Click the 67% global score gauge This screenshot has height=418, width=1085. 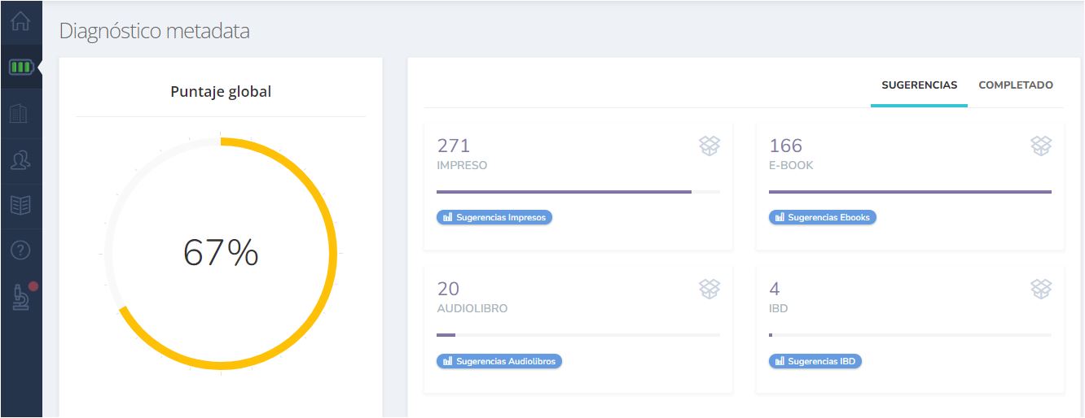(x=221, y=253)
